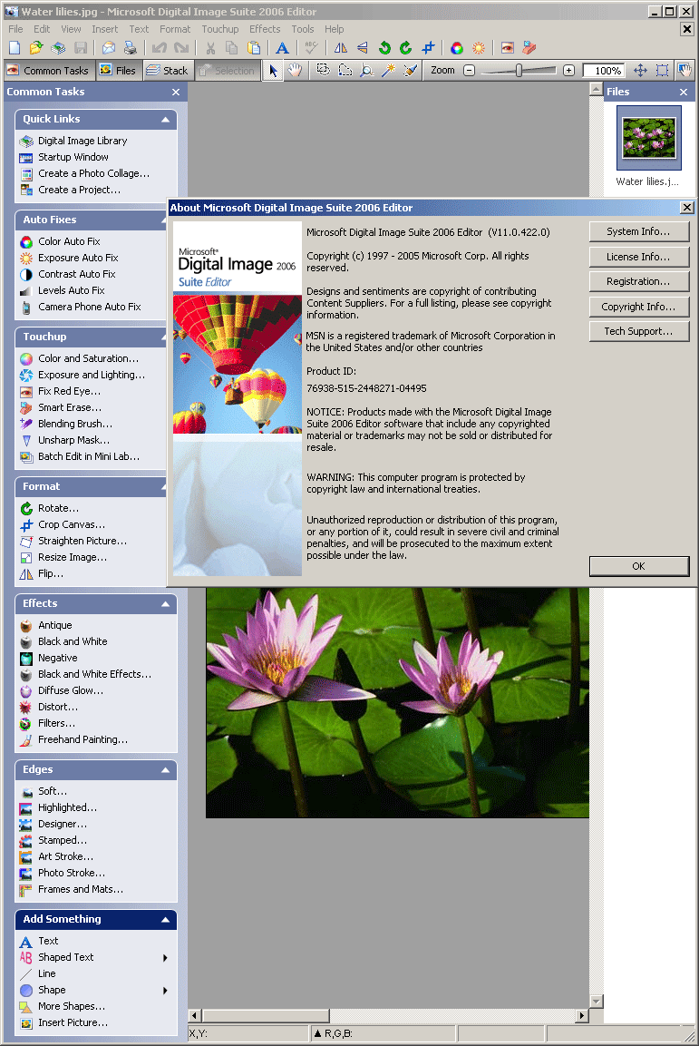Click the Color Auto Fix toolbar icon
Screen dimensions: 699x1046
[456, 48]
